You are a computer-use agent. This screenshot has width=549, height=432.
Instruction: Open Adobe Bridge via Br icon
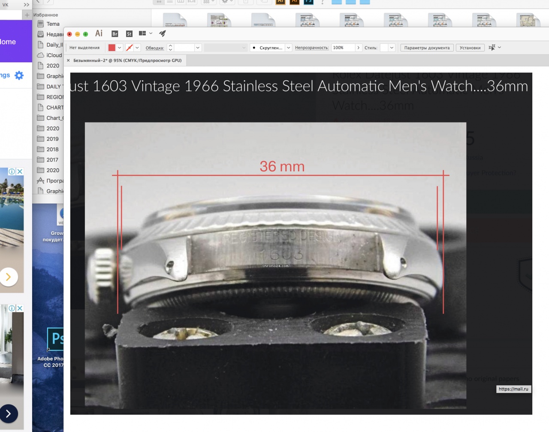point(115,34)
